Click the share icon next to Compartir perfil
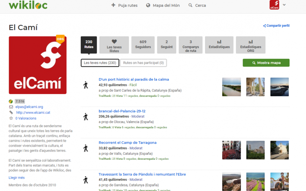306x191 pixels. point(264,26)
